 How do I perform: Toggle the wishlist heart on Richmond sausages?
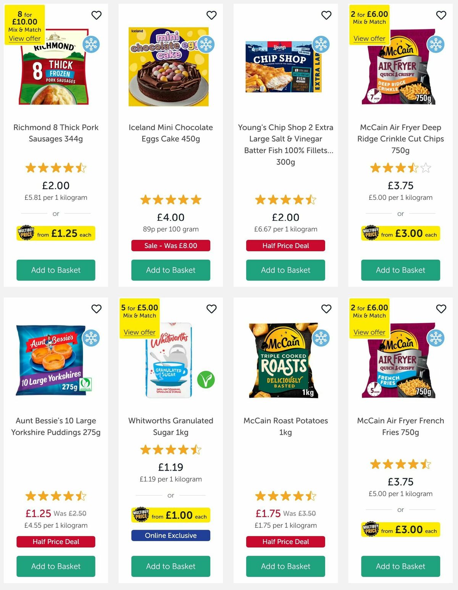tap(97, 15)
